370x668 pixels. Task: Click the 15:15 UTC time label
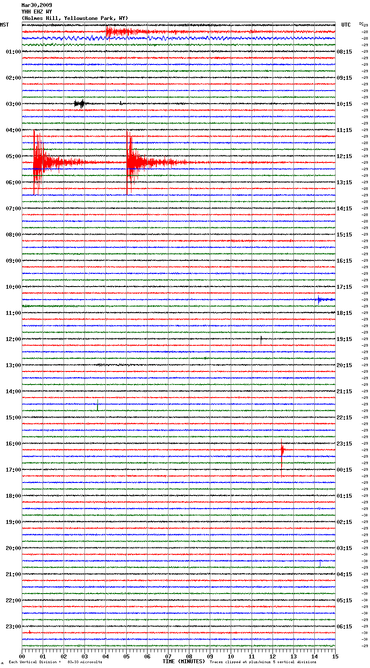coord(344,235)
